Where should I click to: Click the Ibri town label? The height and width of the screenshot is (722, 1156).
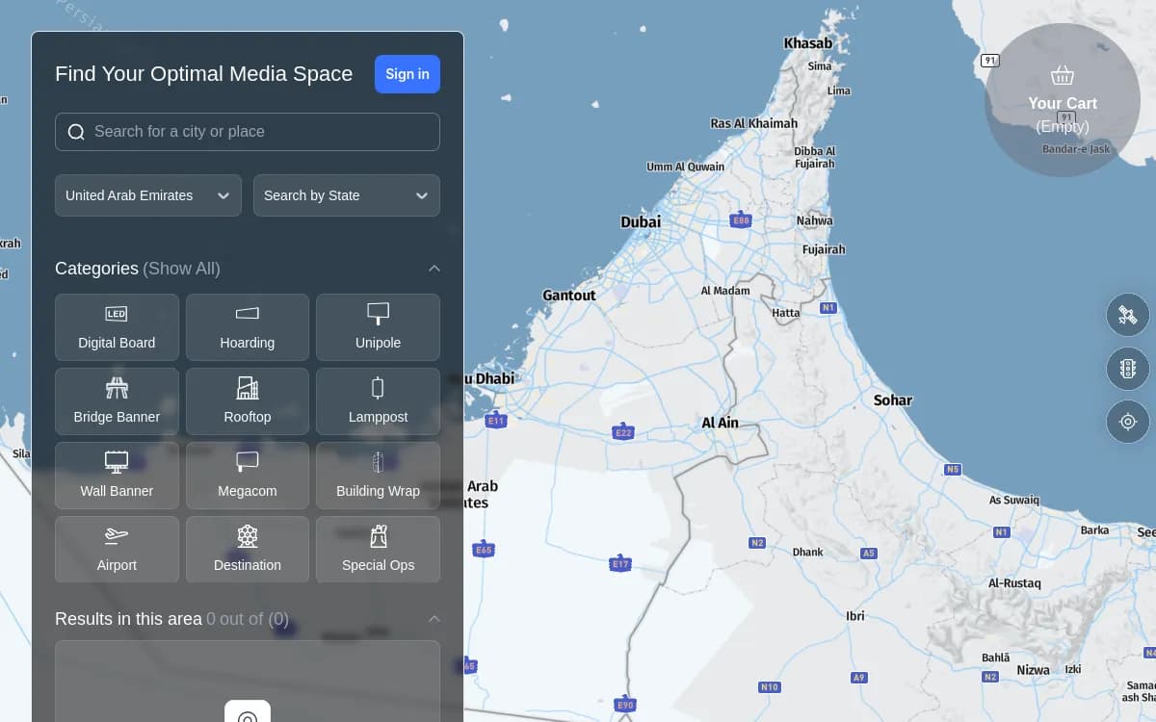pos(855,616)
